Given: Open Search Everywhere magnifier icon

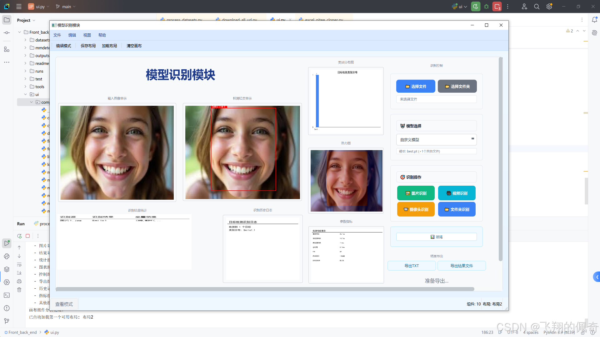Looking at the screenshot, I should 537,7.
